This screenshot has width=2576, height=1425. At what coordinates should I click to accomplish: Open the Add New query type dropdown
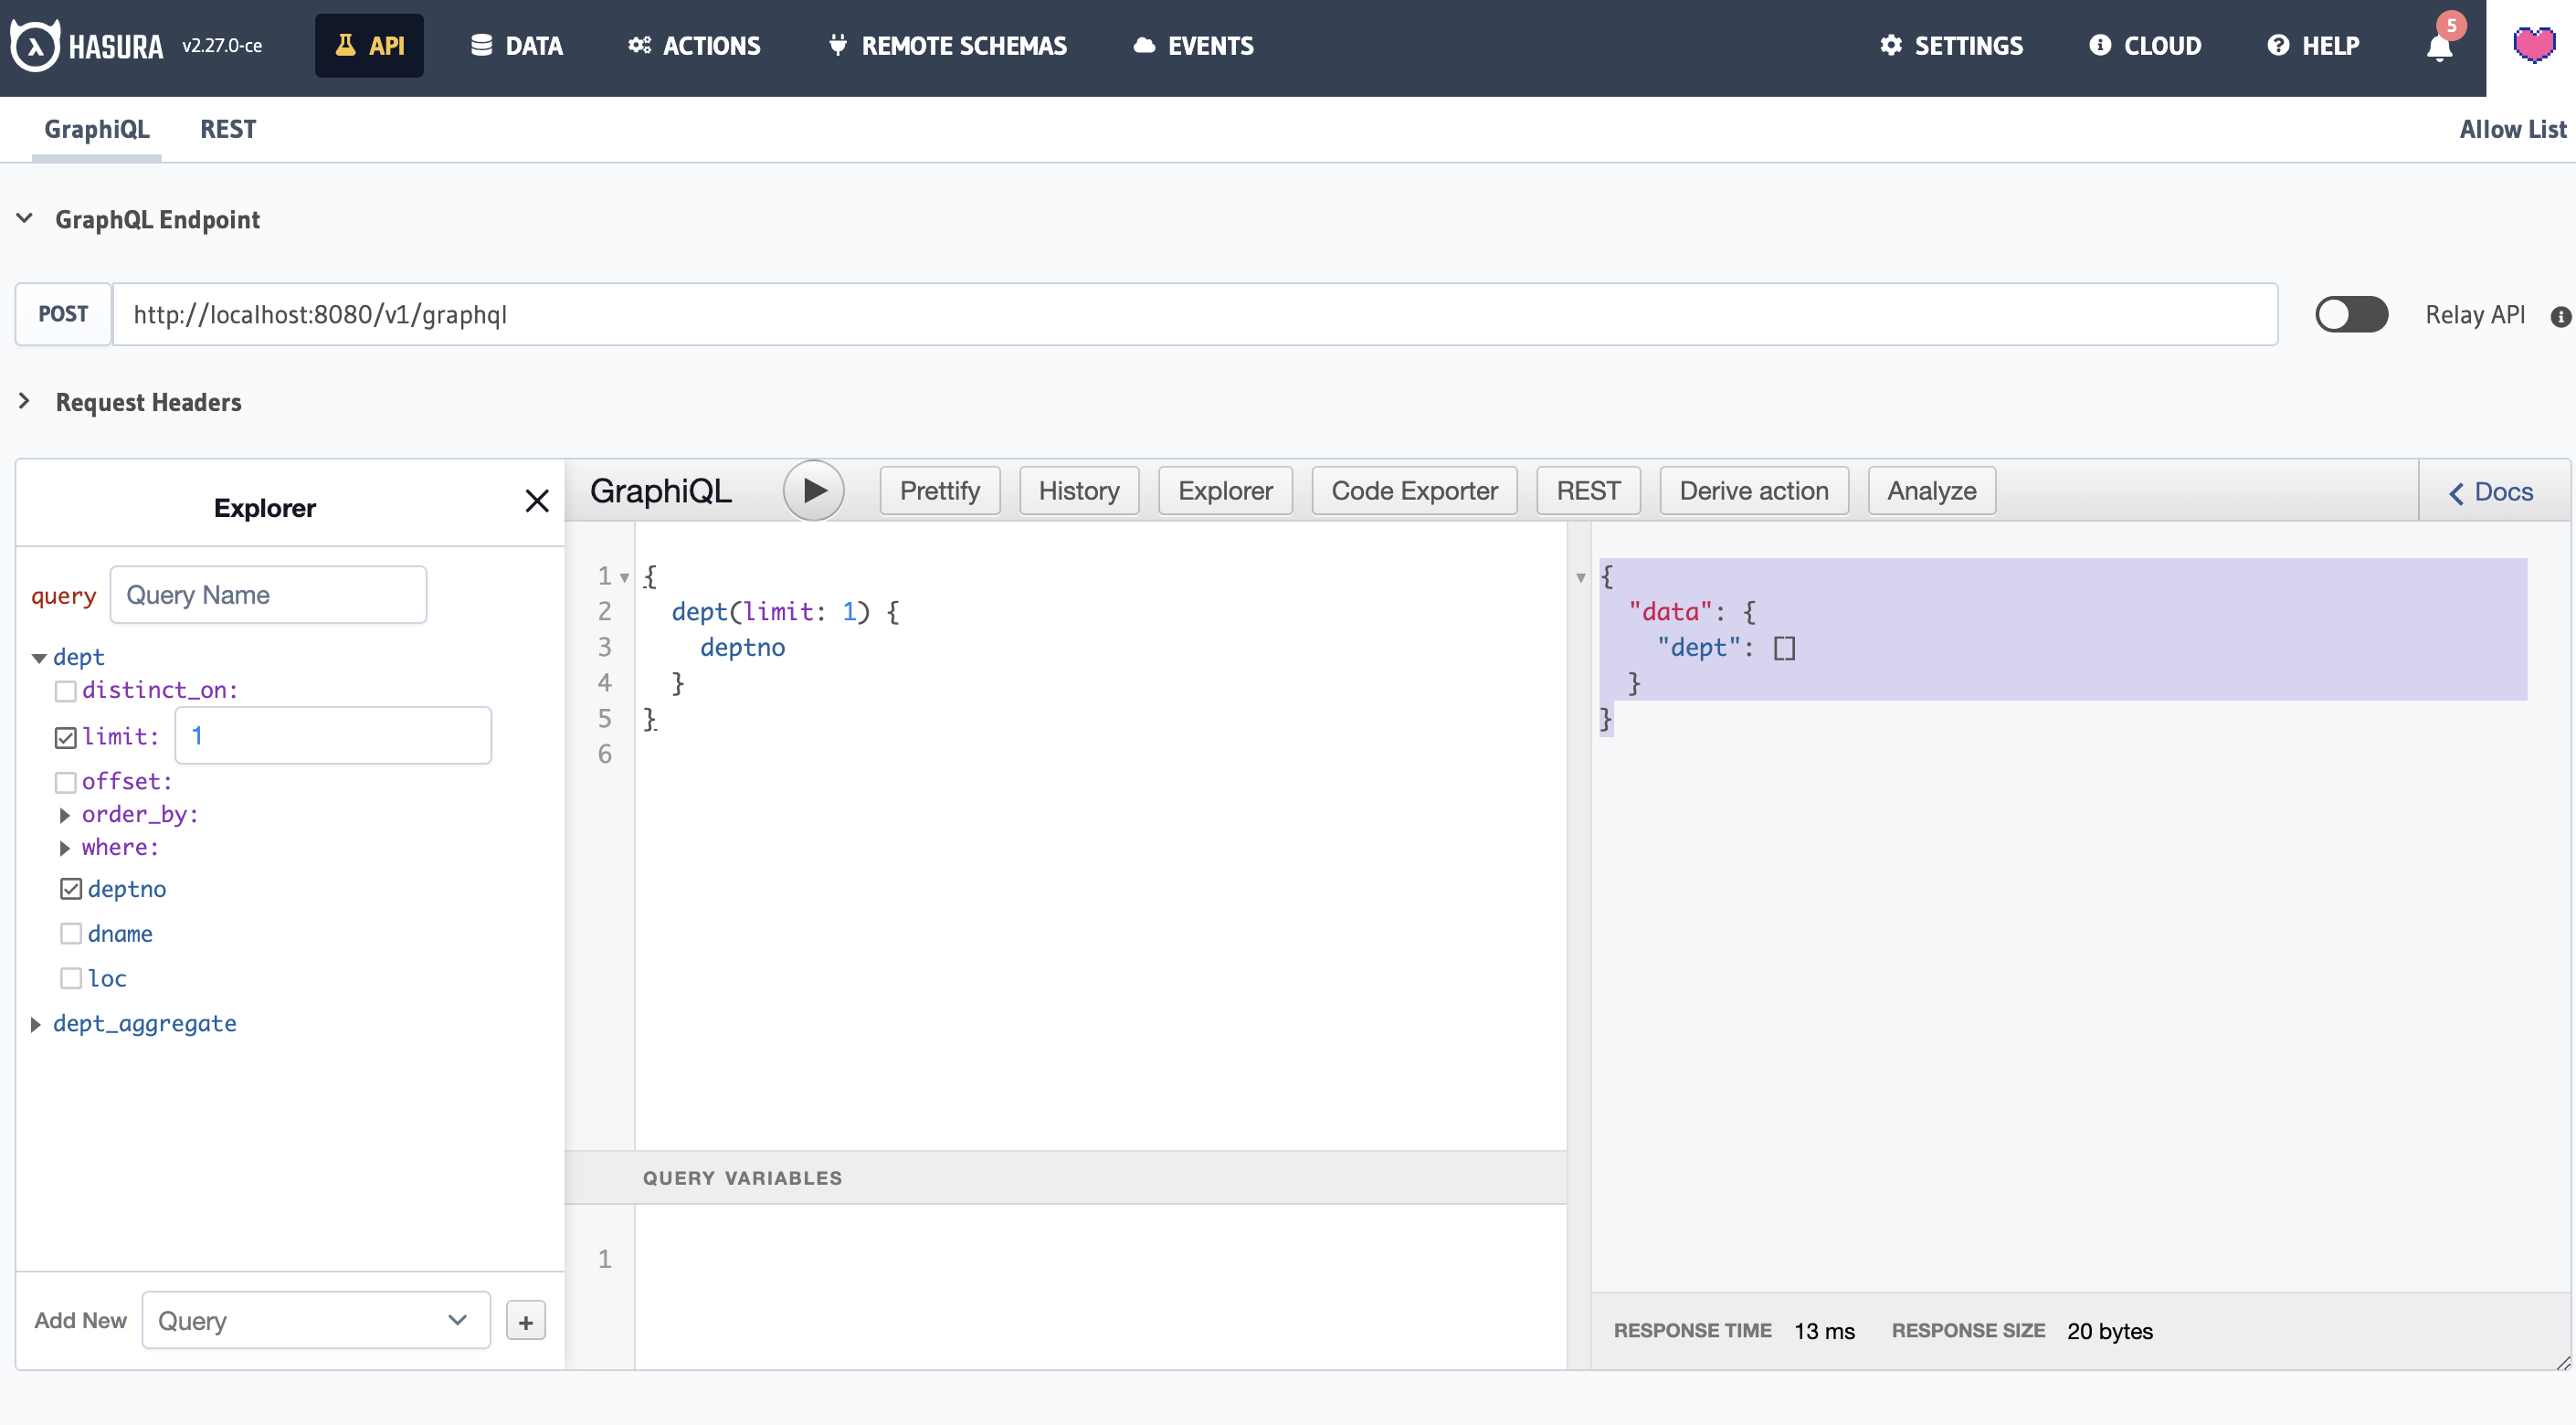click(315, 1320)
